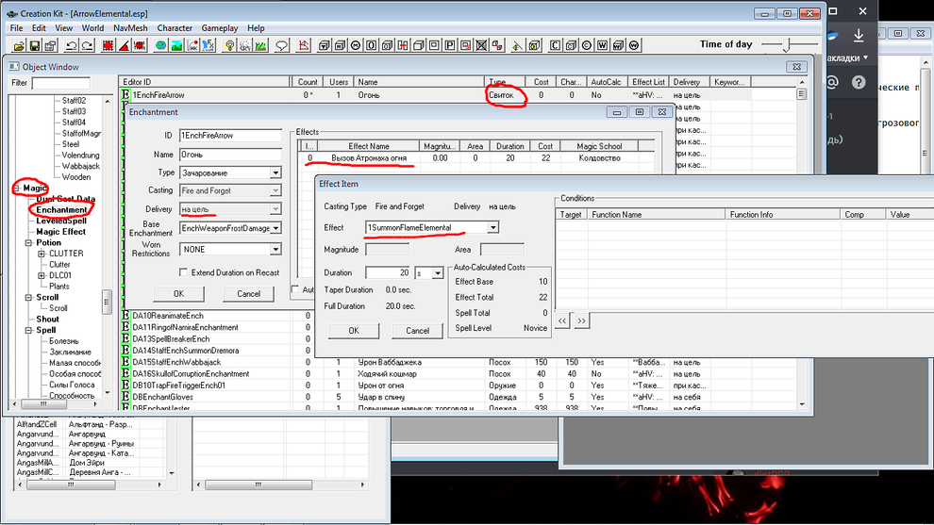
Task: Click OK in the Effect Item dialog
Action: coord(354,331)
